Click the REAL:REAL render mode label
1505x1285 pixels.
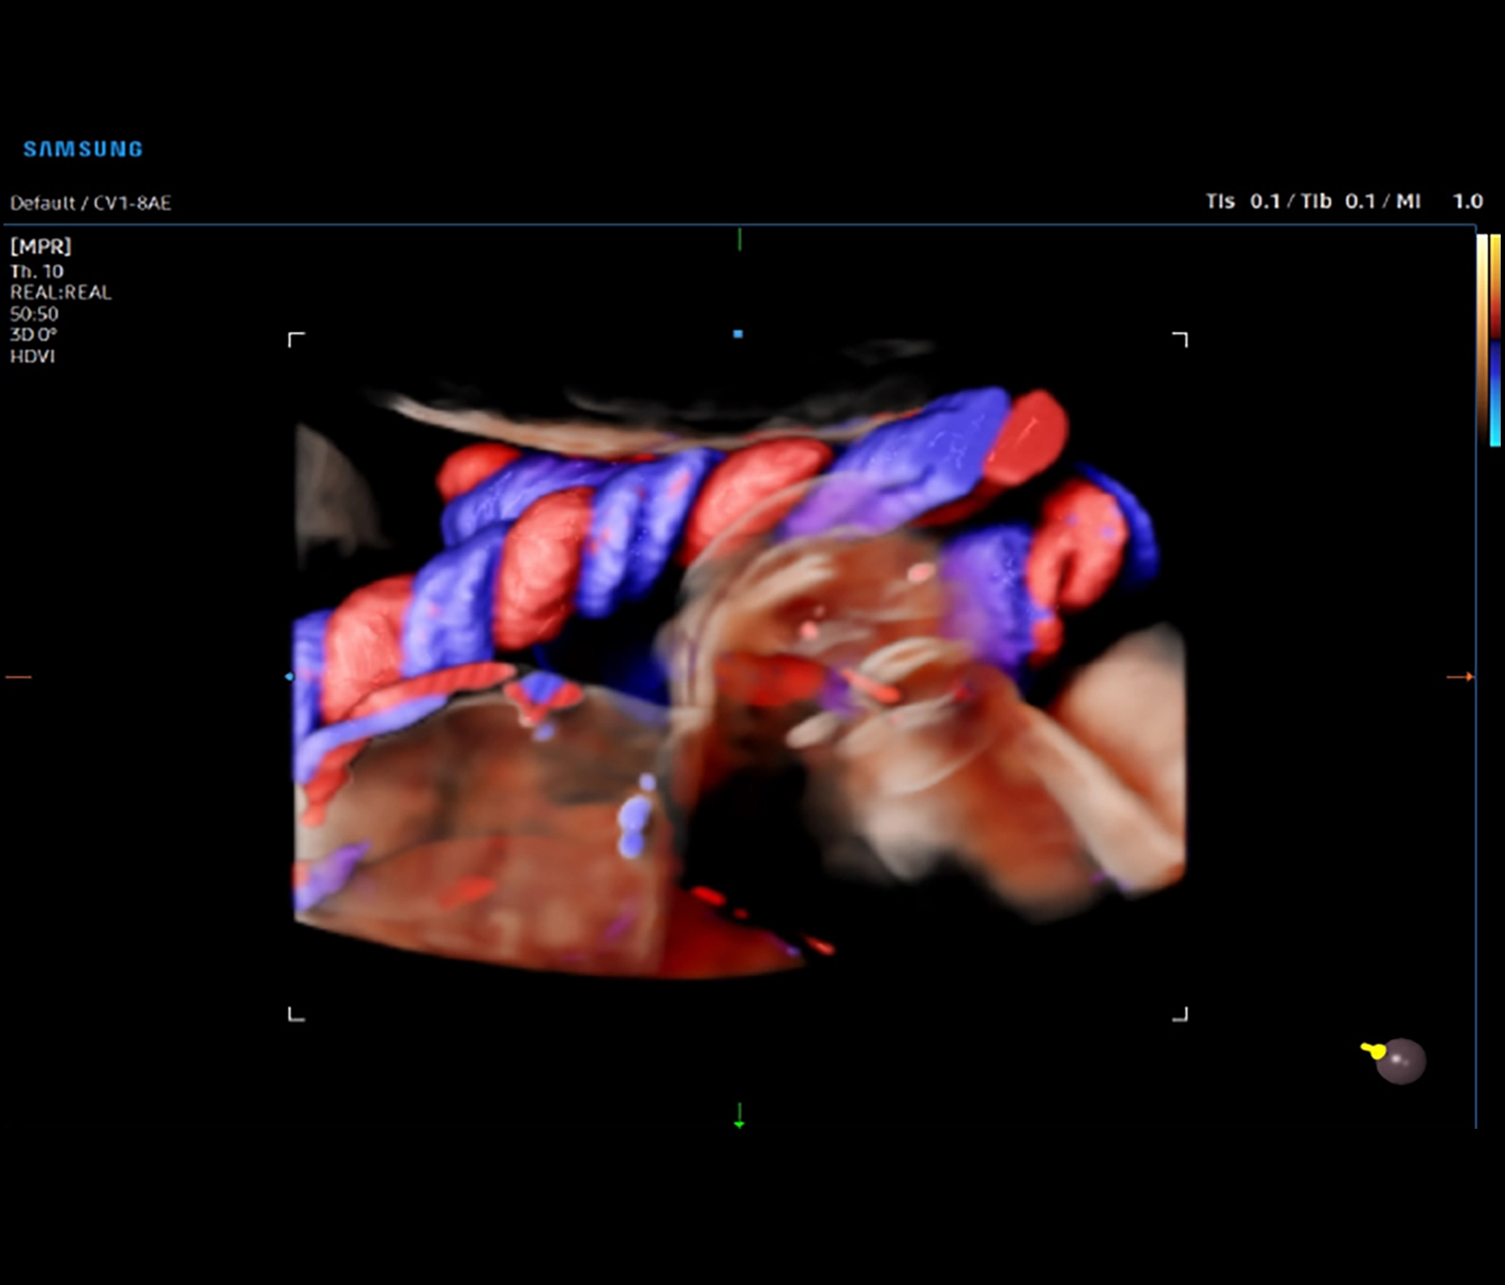pos(60,293)
